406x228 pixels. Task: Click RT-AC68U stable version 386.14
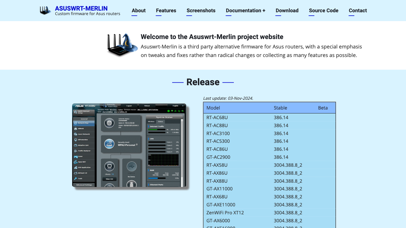point(281,117)
